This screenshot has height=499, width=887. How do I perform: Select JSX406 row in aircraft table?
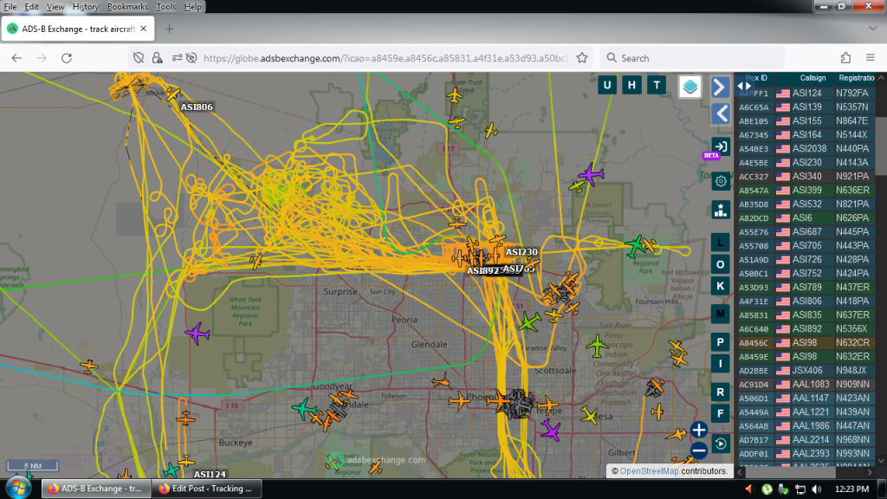point(806,371)
